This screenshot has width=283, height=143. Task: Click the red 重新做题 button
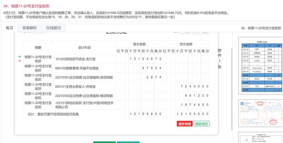click(184, 124)
